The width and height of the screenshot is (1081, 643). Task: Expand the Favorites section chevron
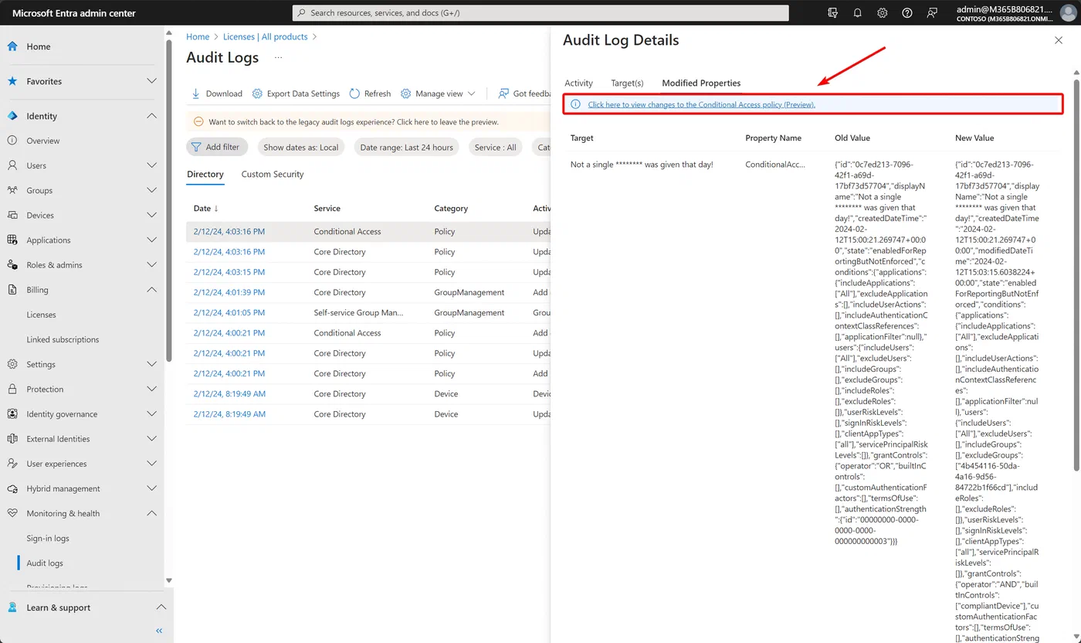tap(152, 81)
